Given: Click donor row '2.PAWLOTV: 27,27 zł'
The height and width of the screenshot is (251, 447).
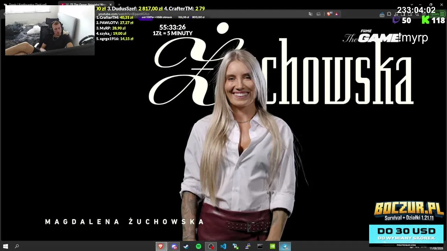Looking at the screenshot, I should click(x=115, y=23).
